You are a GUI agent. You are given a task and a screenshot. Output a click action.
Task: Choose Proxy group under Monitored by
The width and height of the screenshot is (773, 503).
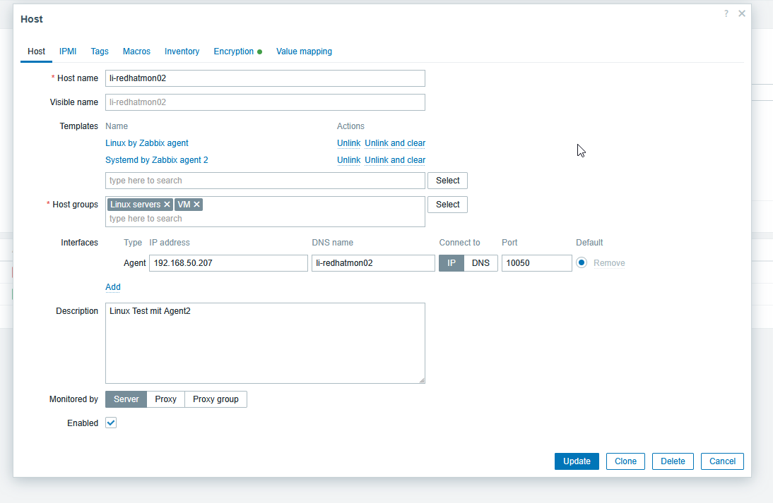click(x=216, y=399)
